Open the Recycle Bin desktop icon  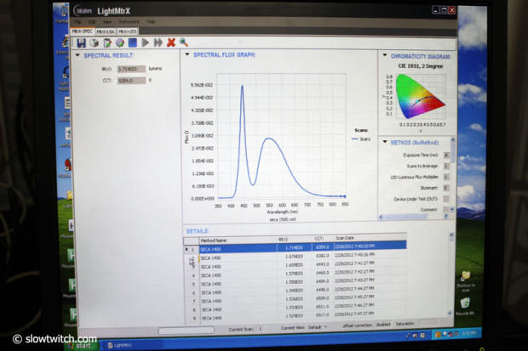click(465, 303)
